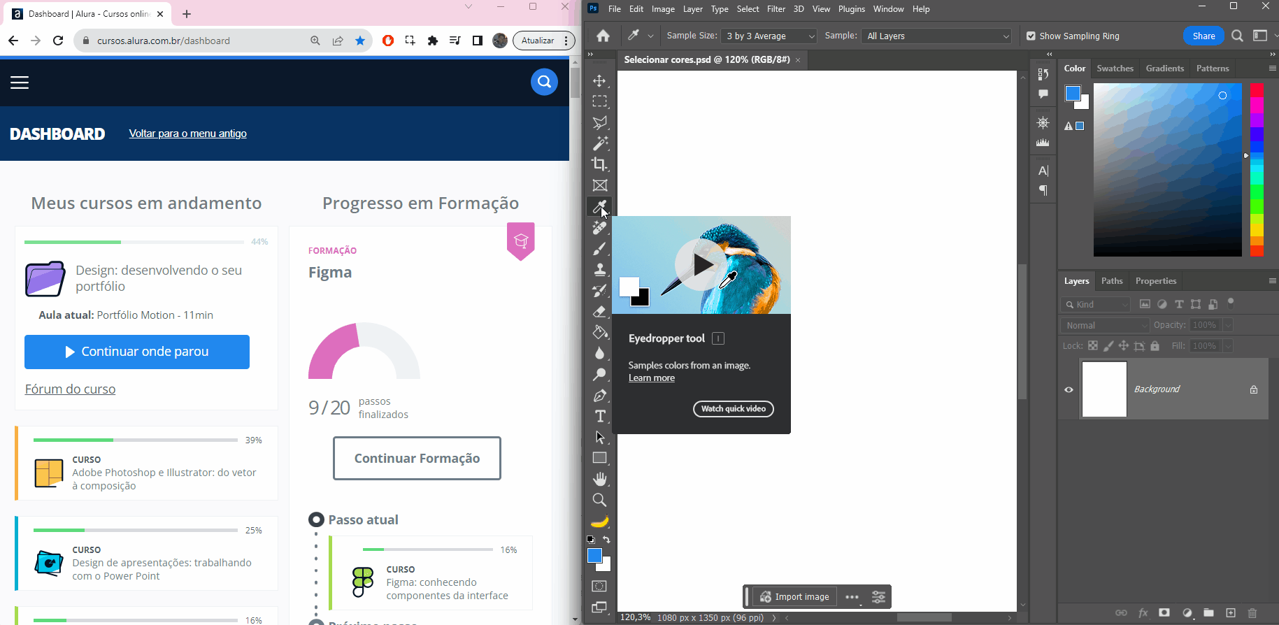Image resolution: width=1279 pixels, height=625 pixels.
Task: Click the foreground color swatch in toolbar
Action: click(594, 555)
